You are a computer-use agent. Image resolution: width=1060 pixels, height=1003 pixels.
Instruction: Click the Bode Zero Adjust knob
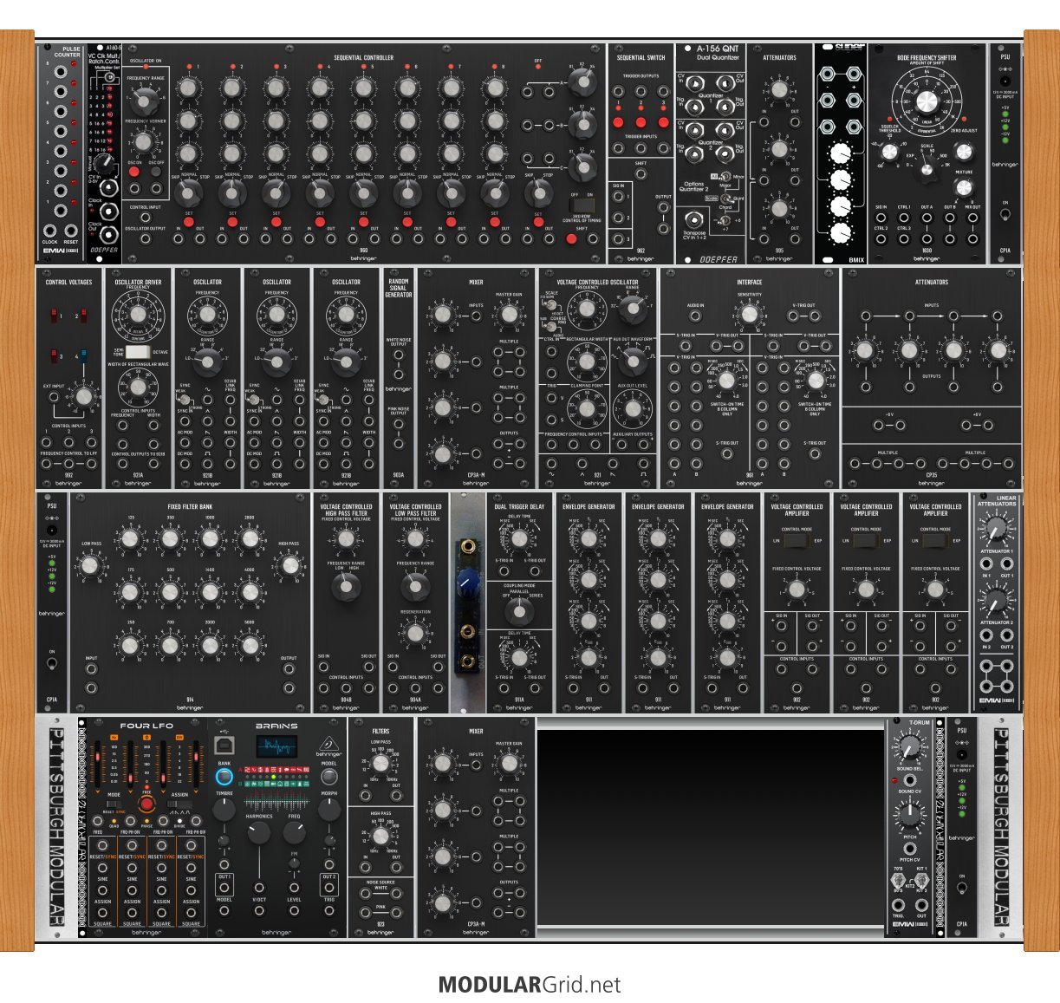coord(963,152)
